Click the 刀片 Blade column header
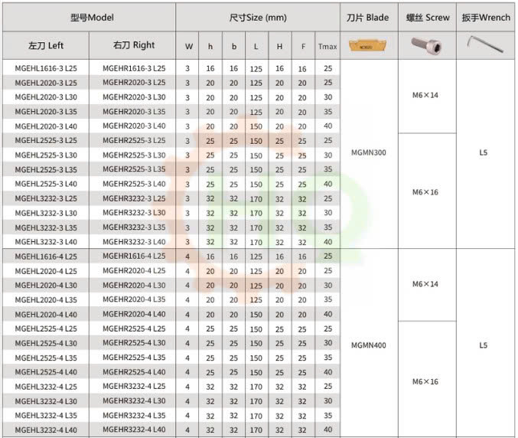 click(368, 17)
